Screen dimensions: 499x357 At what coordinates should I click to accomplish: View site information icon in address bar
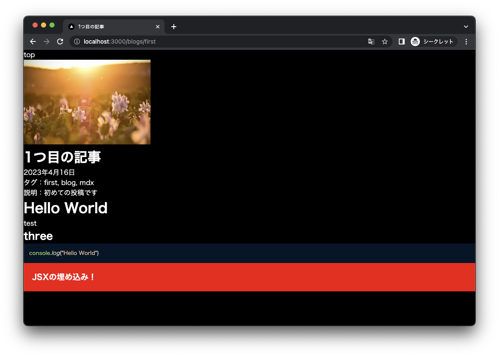[77, 42]
